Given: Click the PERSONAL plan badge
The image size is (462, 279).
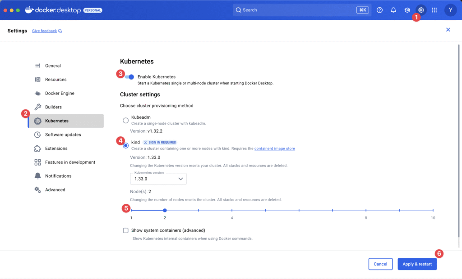Looking at the screenshot, I should [x=93, y=10].
